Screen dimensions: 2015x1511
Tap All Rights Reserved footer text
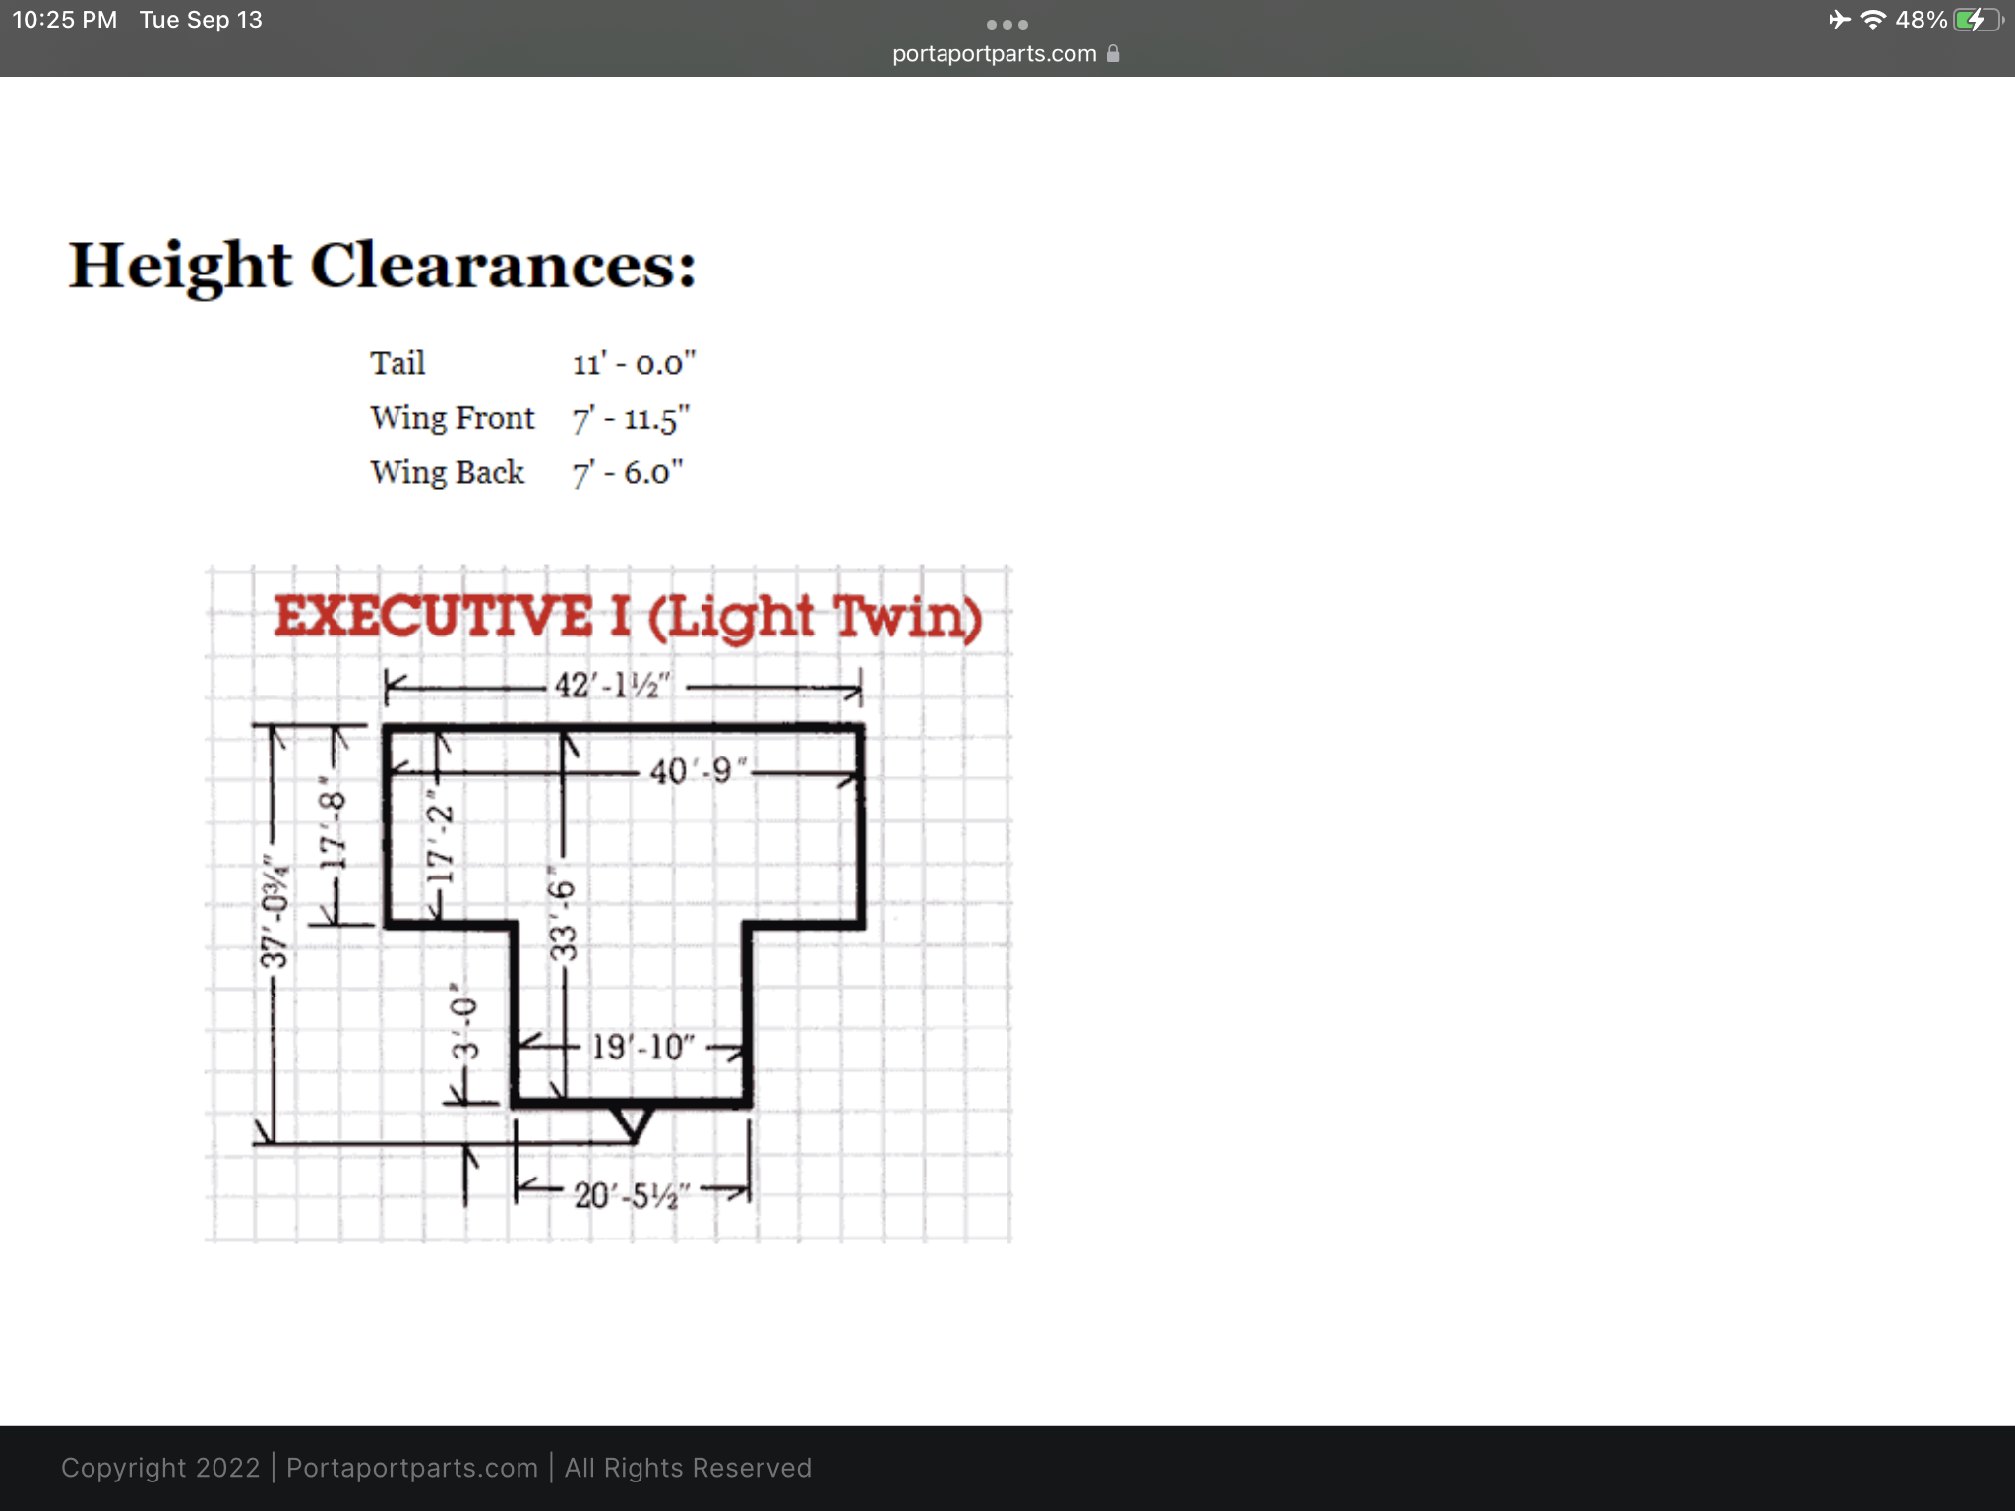pyautogui.click(x=688, y=1468)
